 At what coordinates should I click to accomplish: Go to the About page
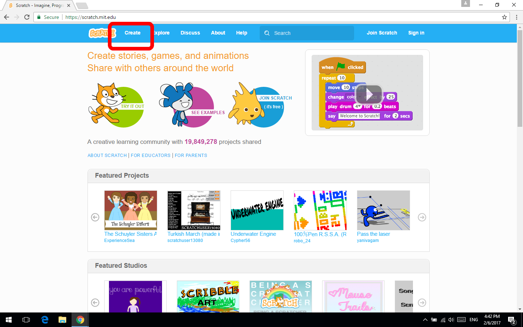[218, 33]
